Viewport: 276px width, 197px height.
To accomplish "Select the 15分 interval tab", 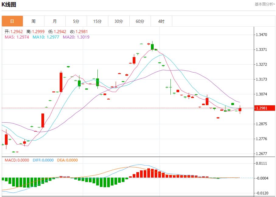I will (97, 21).
